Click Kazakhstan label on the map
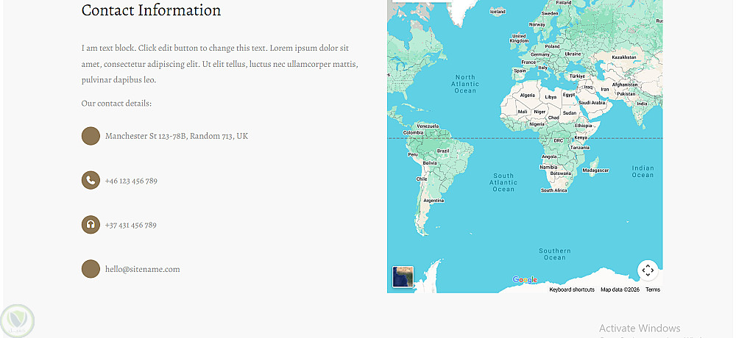 [x=624, y=57]
